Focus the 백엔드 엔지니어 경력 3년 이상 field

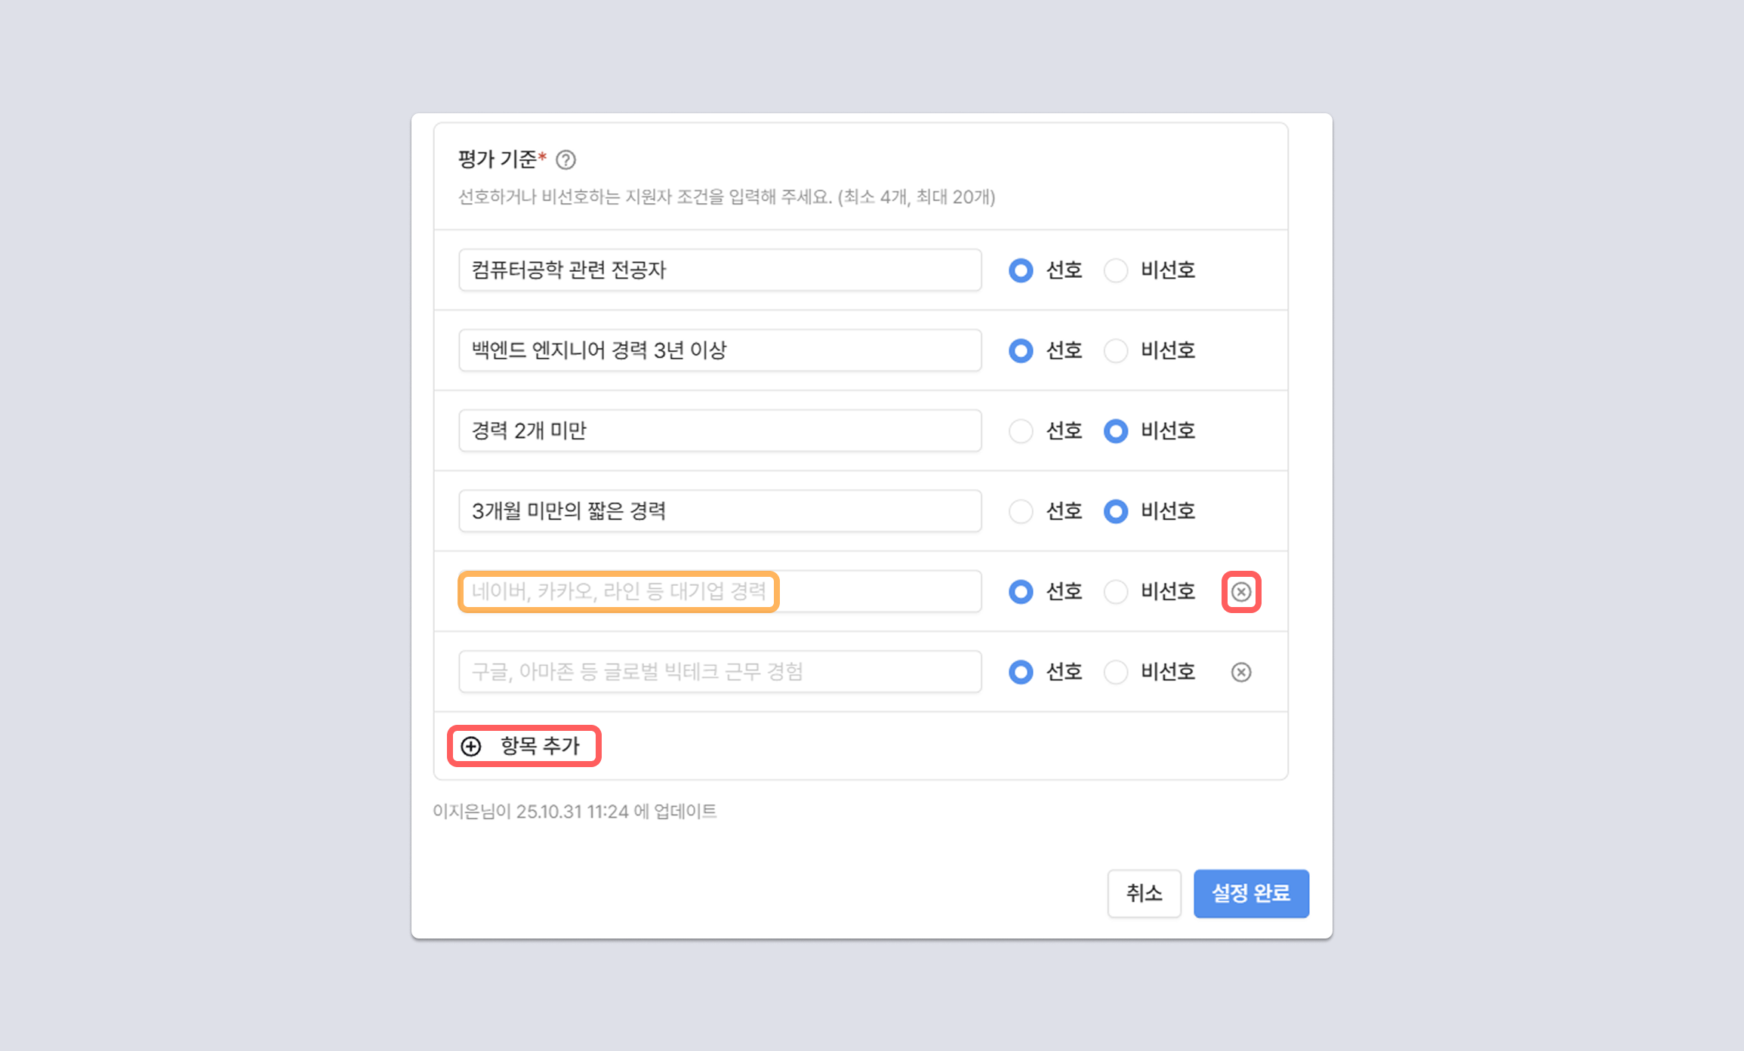(x=719, y=350)
